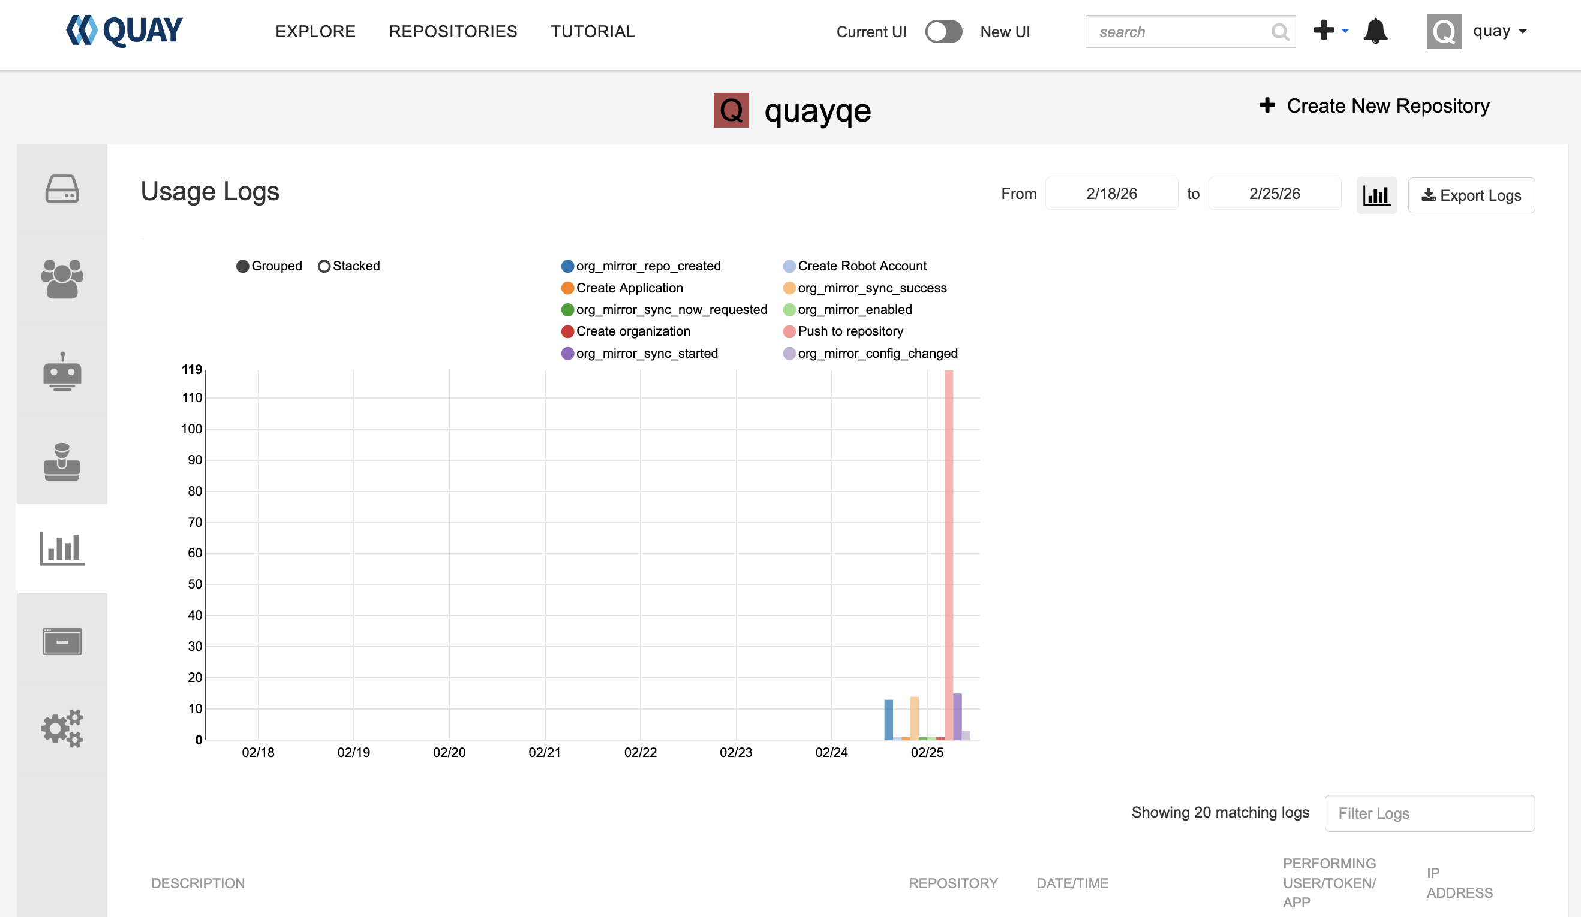Expand the plus create-new dropdown
This screenshot has width=1581, height=917.
pyautogui.click(x=1330, y=31)
